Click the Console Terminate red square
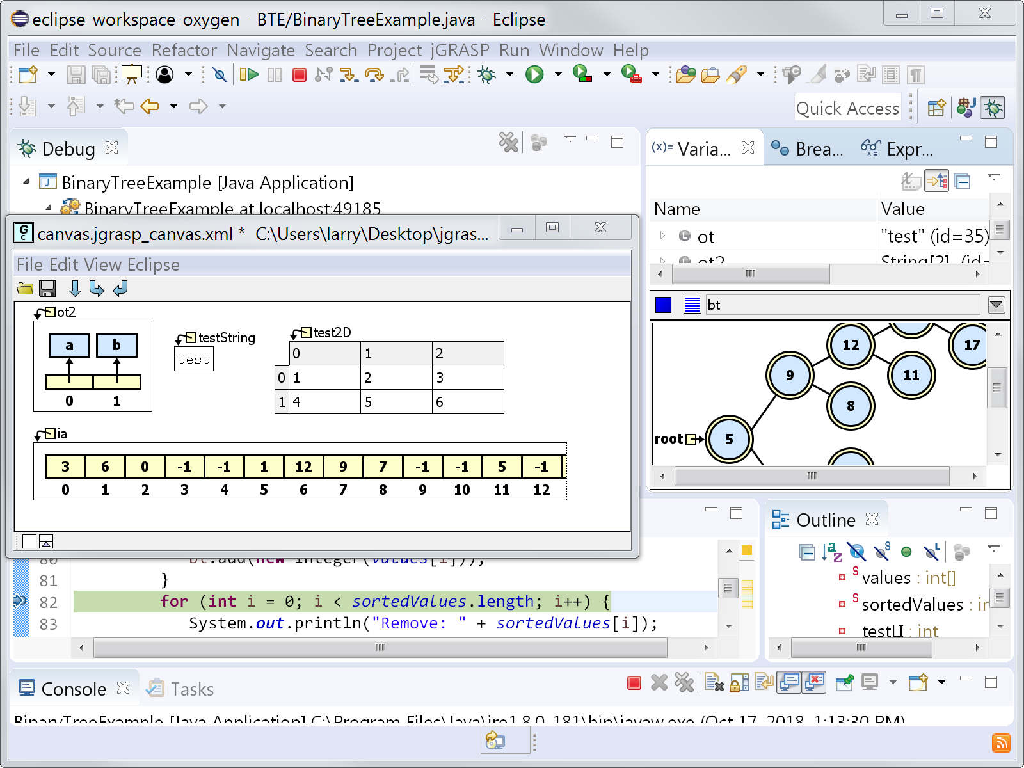Image resolution: width=1024 pixels, height=768 pixels. [x=634, y=683]
